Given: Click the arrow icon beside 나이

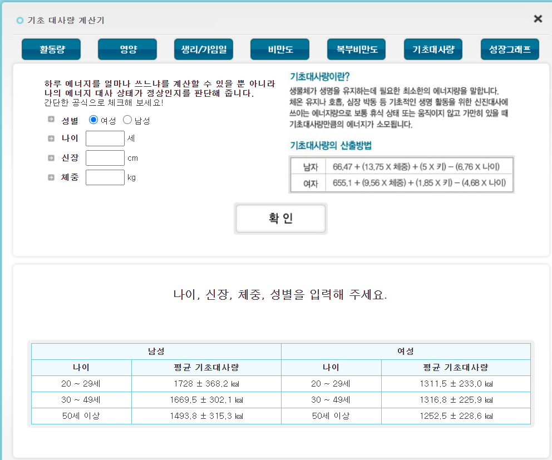Looking at the screenshot, I should 51,139.
